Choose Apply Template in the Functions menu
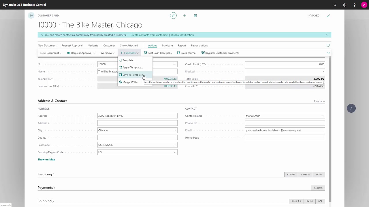 pos(135,68)
